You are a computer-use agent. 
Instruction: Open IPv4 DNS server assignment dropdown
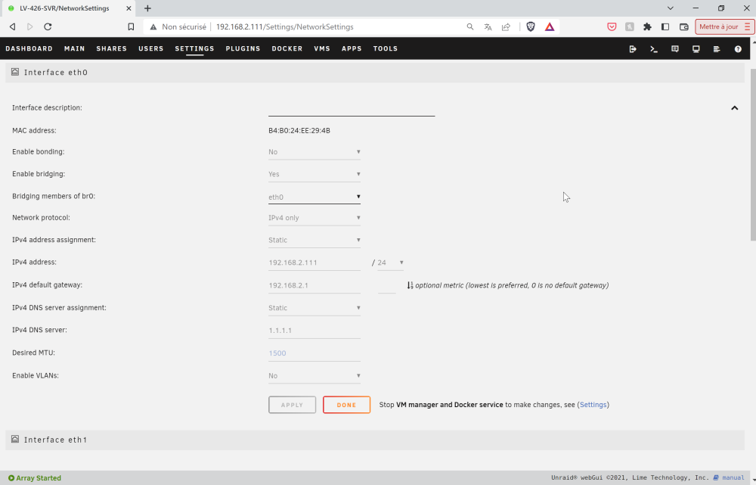pos(314,308)
